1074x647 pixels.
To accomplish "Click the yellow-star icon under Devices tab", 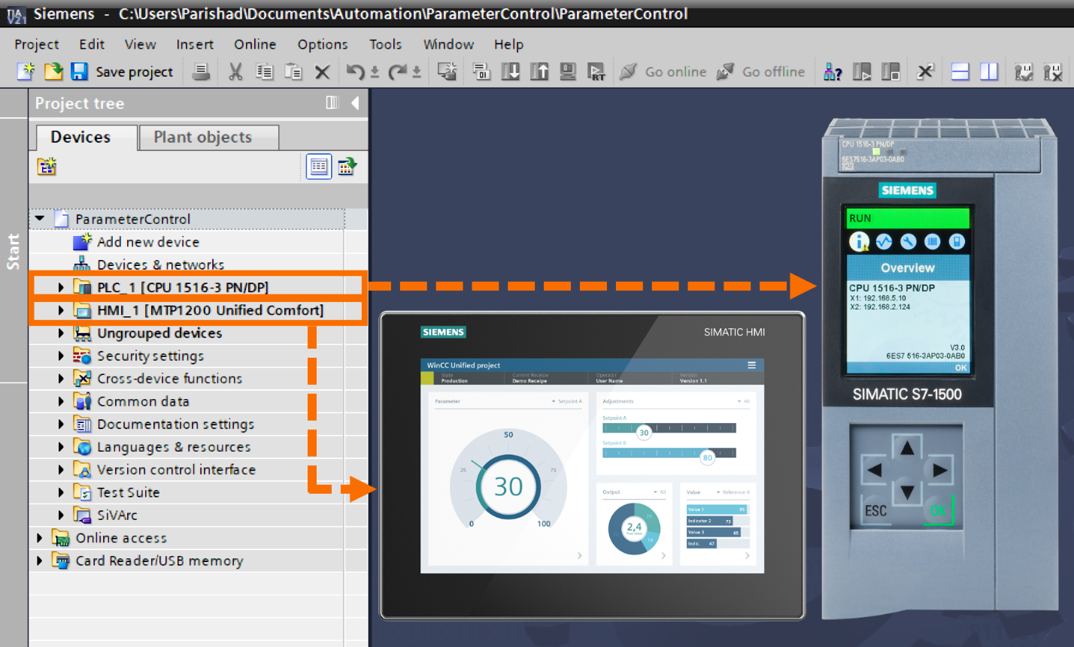I will coord(47,166).
